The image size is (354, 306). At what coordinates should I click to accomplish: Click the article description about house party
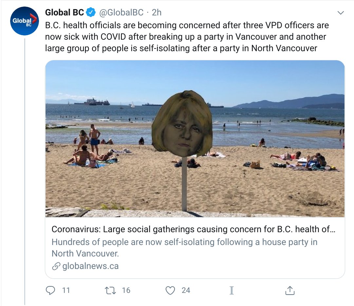184,248
